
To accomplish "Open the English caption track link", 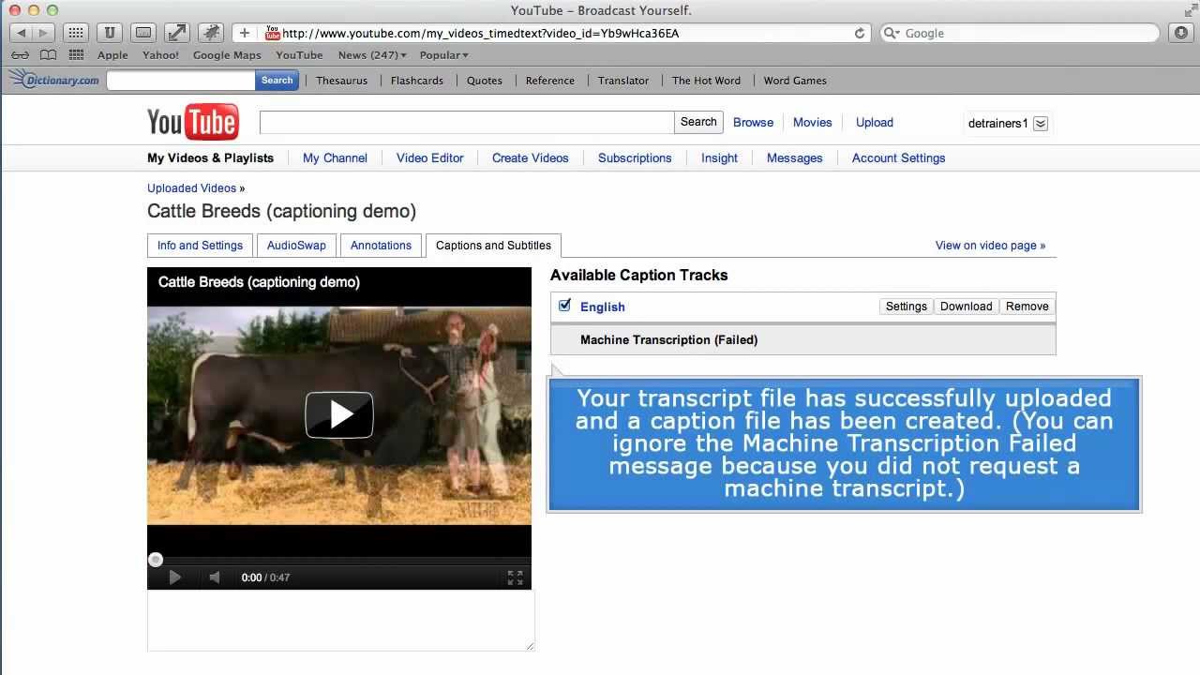I will pos(602,307).
